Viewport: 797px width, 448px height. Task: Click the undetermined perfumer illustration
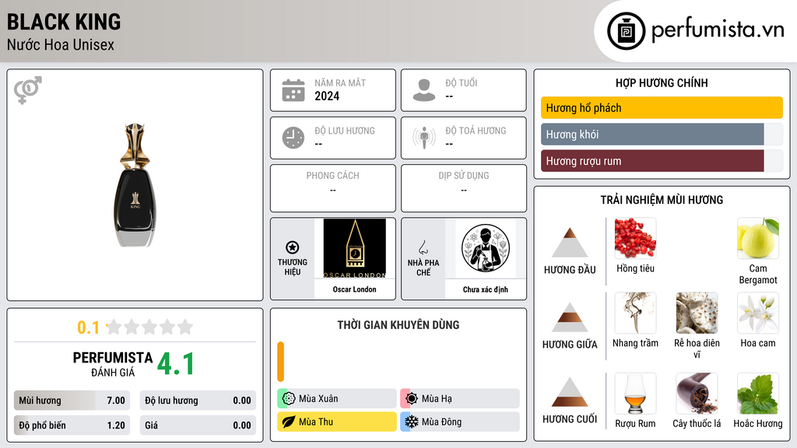click(486, 248)
